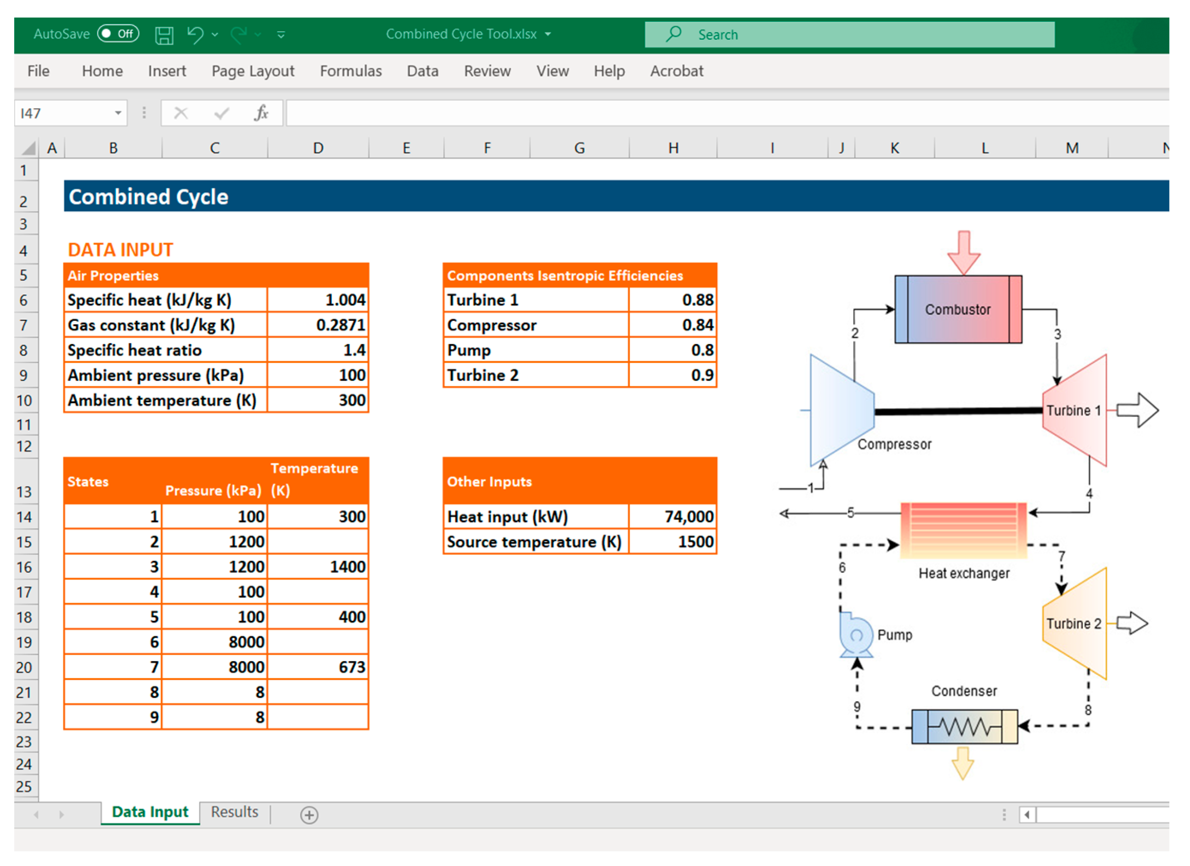Open Customize Quick Access Toolbar dropdown
The width and height of the screenshot is (1190, 866).
point(281,35)
